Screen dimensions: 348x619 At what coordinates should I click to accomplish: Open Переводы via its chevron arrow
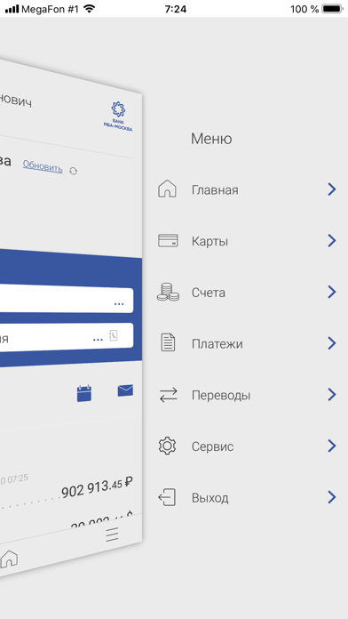[x=332, y=395]
